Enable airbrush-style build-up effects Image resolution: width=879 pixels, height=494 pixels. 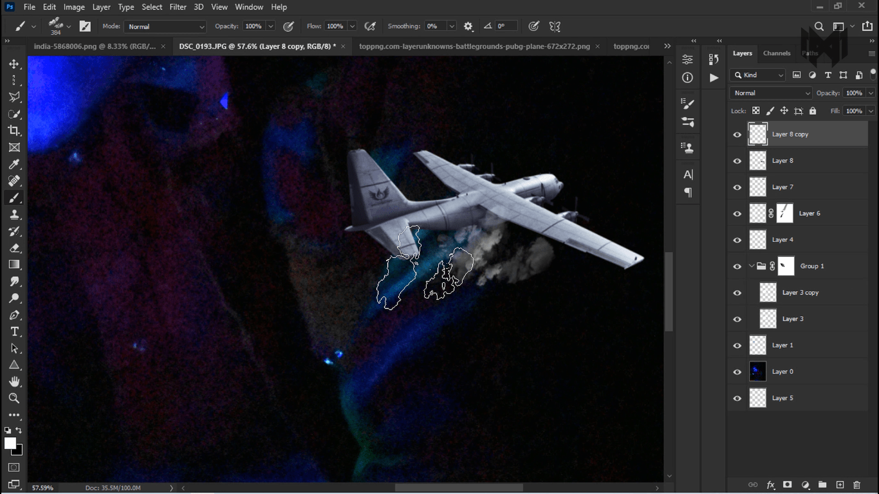(x=370, y=26)
